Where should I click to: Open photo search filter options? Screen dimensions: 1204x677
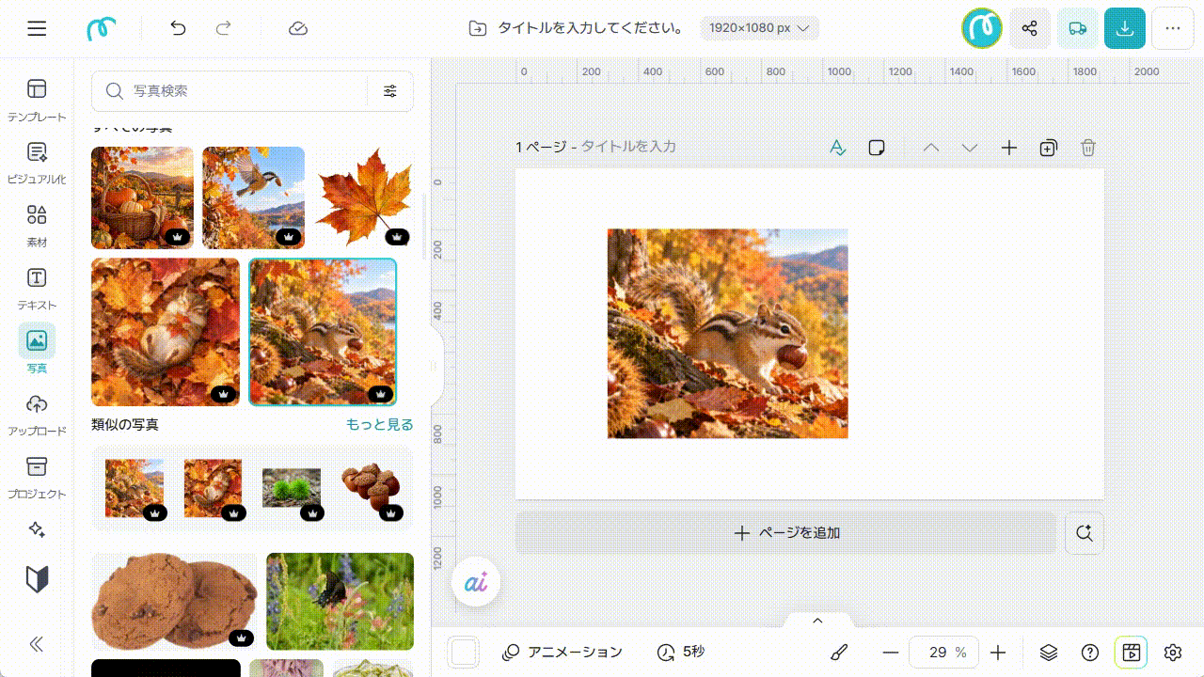390,91
